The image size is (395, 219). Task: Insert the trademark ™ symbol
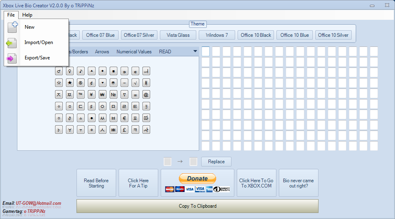pyautogui.click(x=81, y=95)
